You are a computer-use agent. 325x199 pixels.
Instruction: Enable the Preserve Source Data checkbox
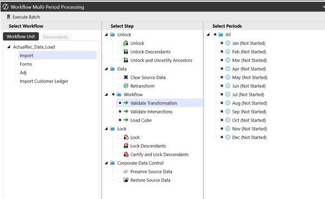tap(120, 171)
